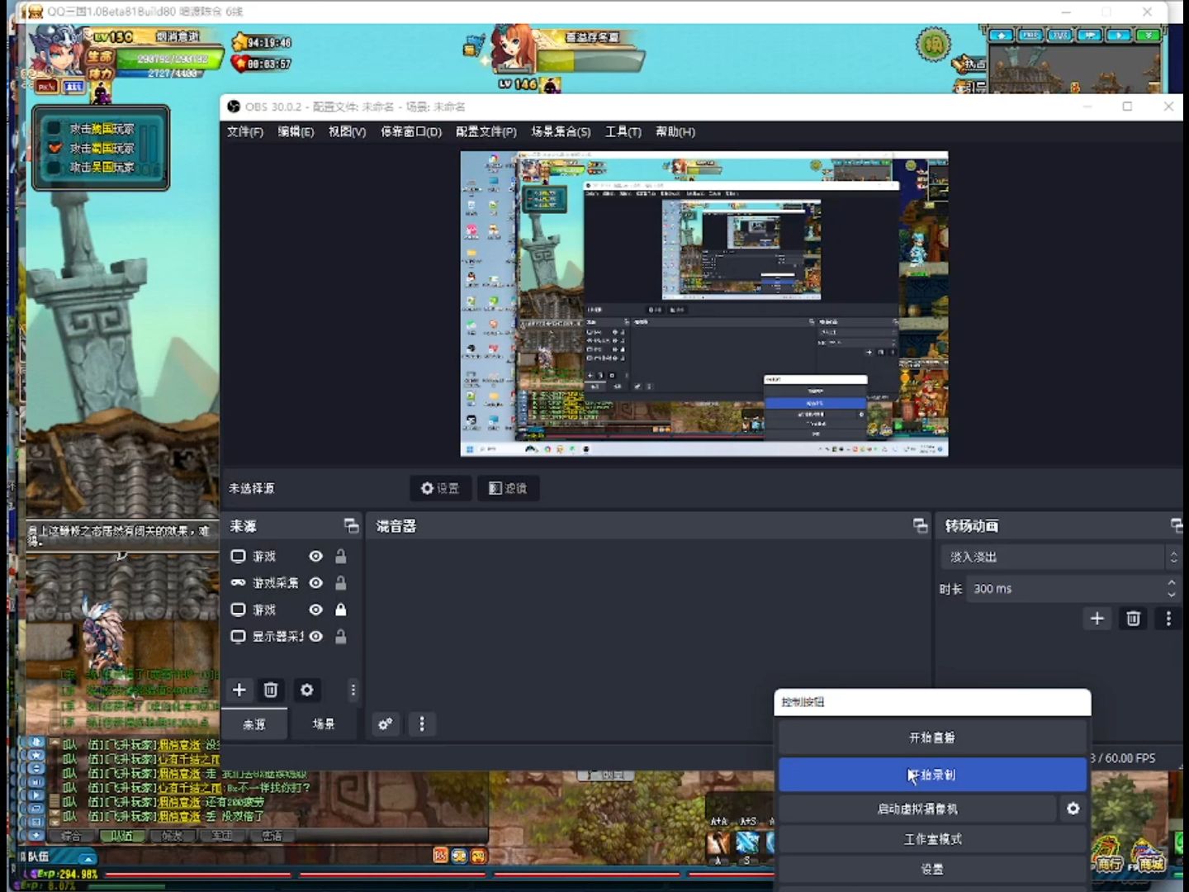
Task: Click the transition dropdown arrows
Action: pyautogui.click(x=1173, y=557)
